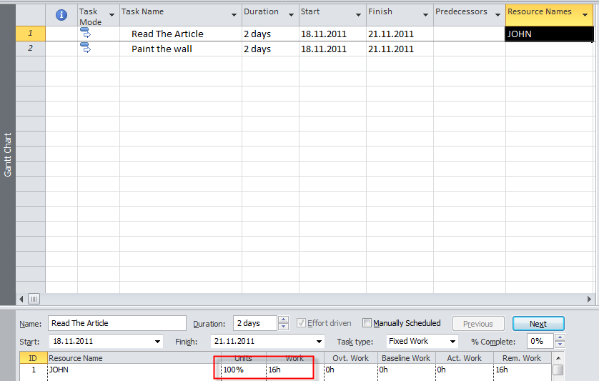Click the Units cell showing 100%

(x=239, y=370)
